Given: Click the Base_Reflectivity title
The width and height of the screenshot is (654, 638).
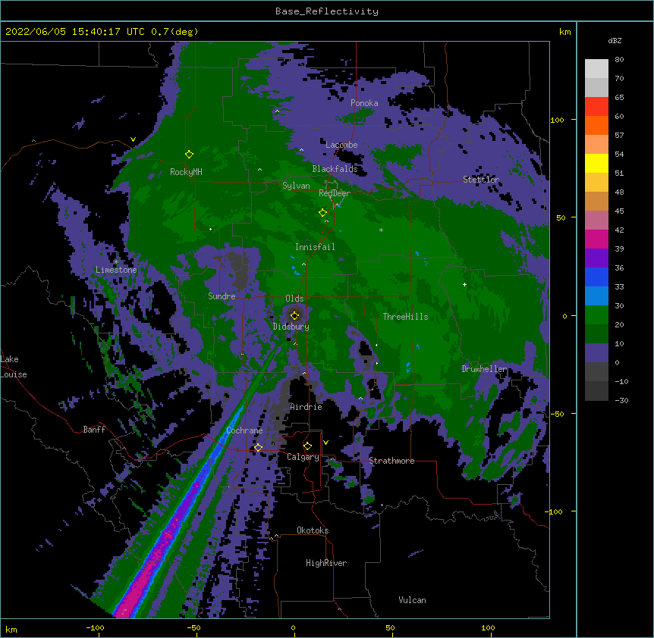Looking at the screenshot, I should point(327,11).
